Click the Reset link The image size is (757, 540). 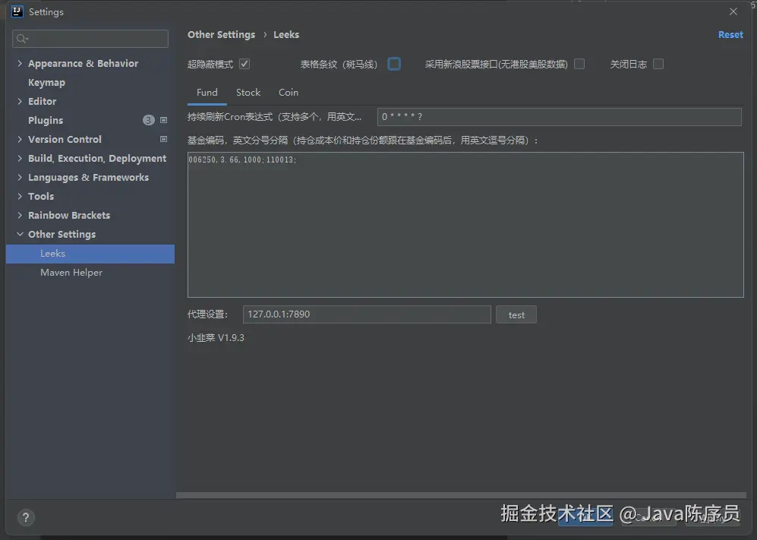click(x=730, y=35)
